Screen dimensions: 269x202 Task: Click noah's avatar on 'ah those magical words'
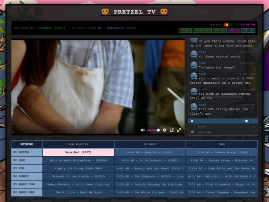pos(194,54)
